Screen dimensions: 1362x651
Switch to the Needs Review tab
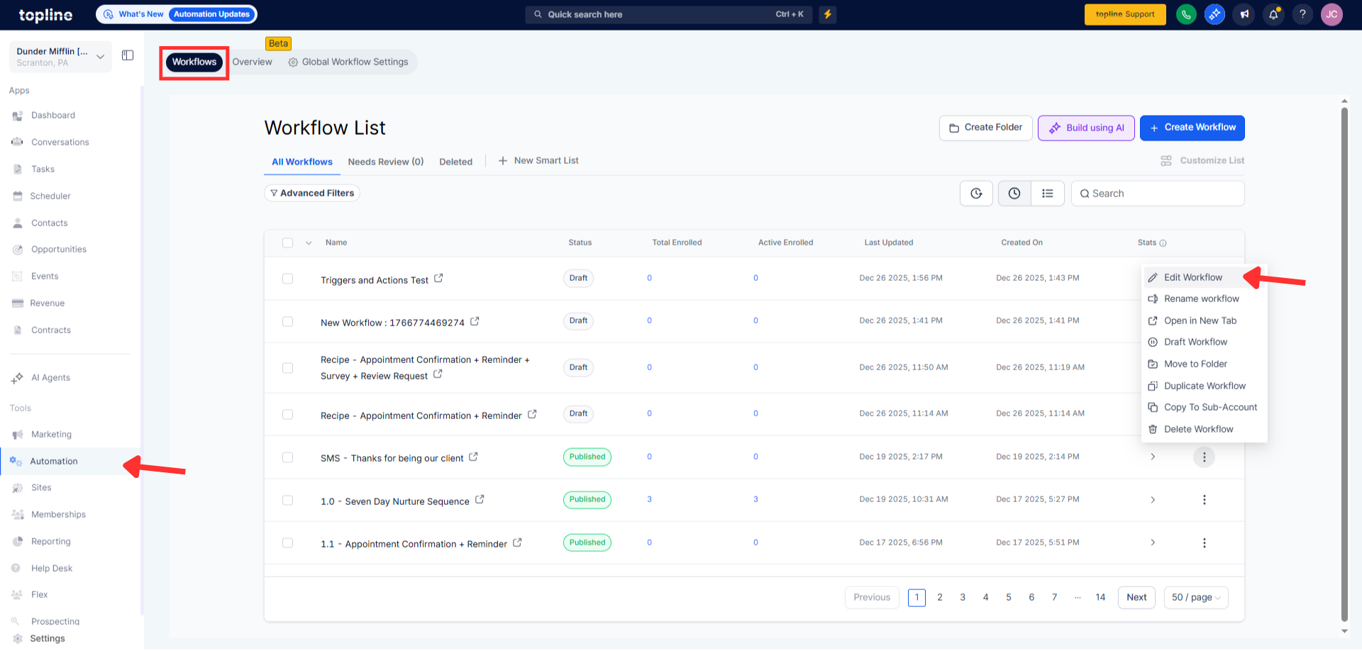(385, 162)
